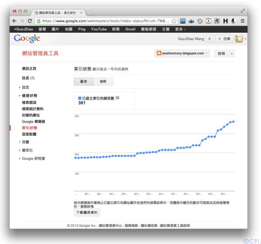Image resolution: width=261 pixels, height=244 pixels.
Task: Close the browser tab
Action: (81, 13)
